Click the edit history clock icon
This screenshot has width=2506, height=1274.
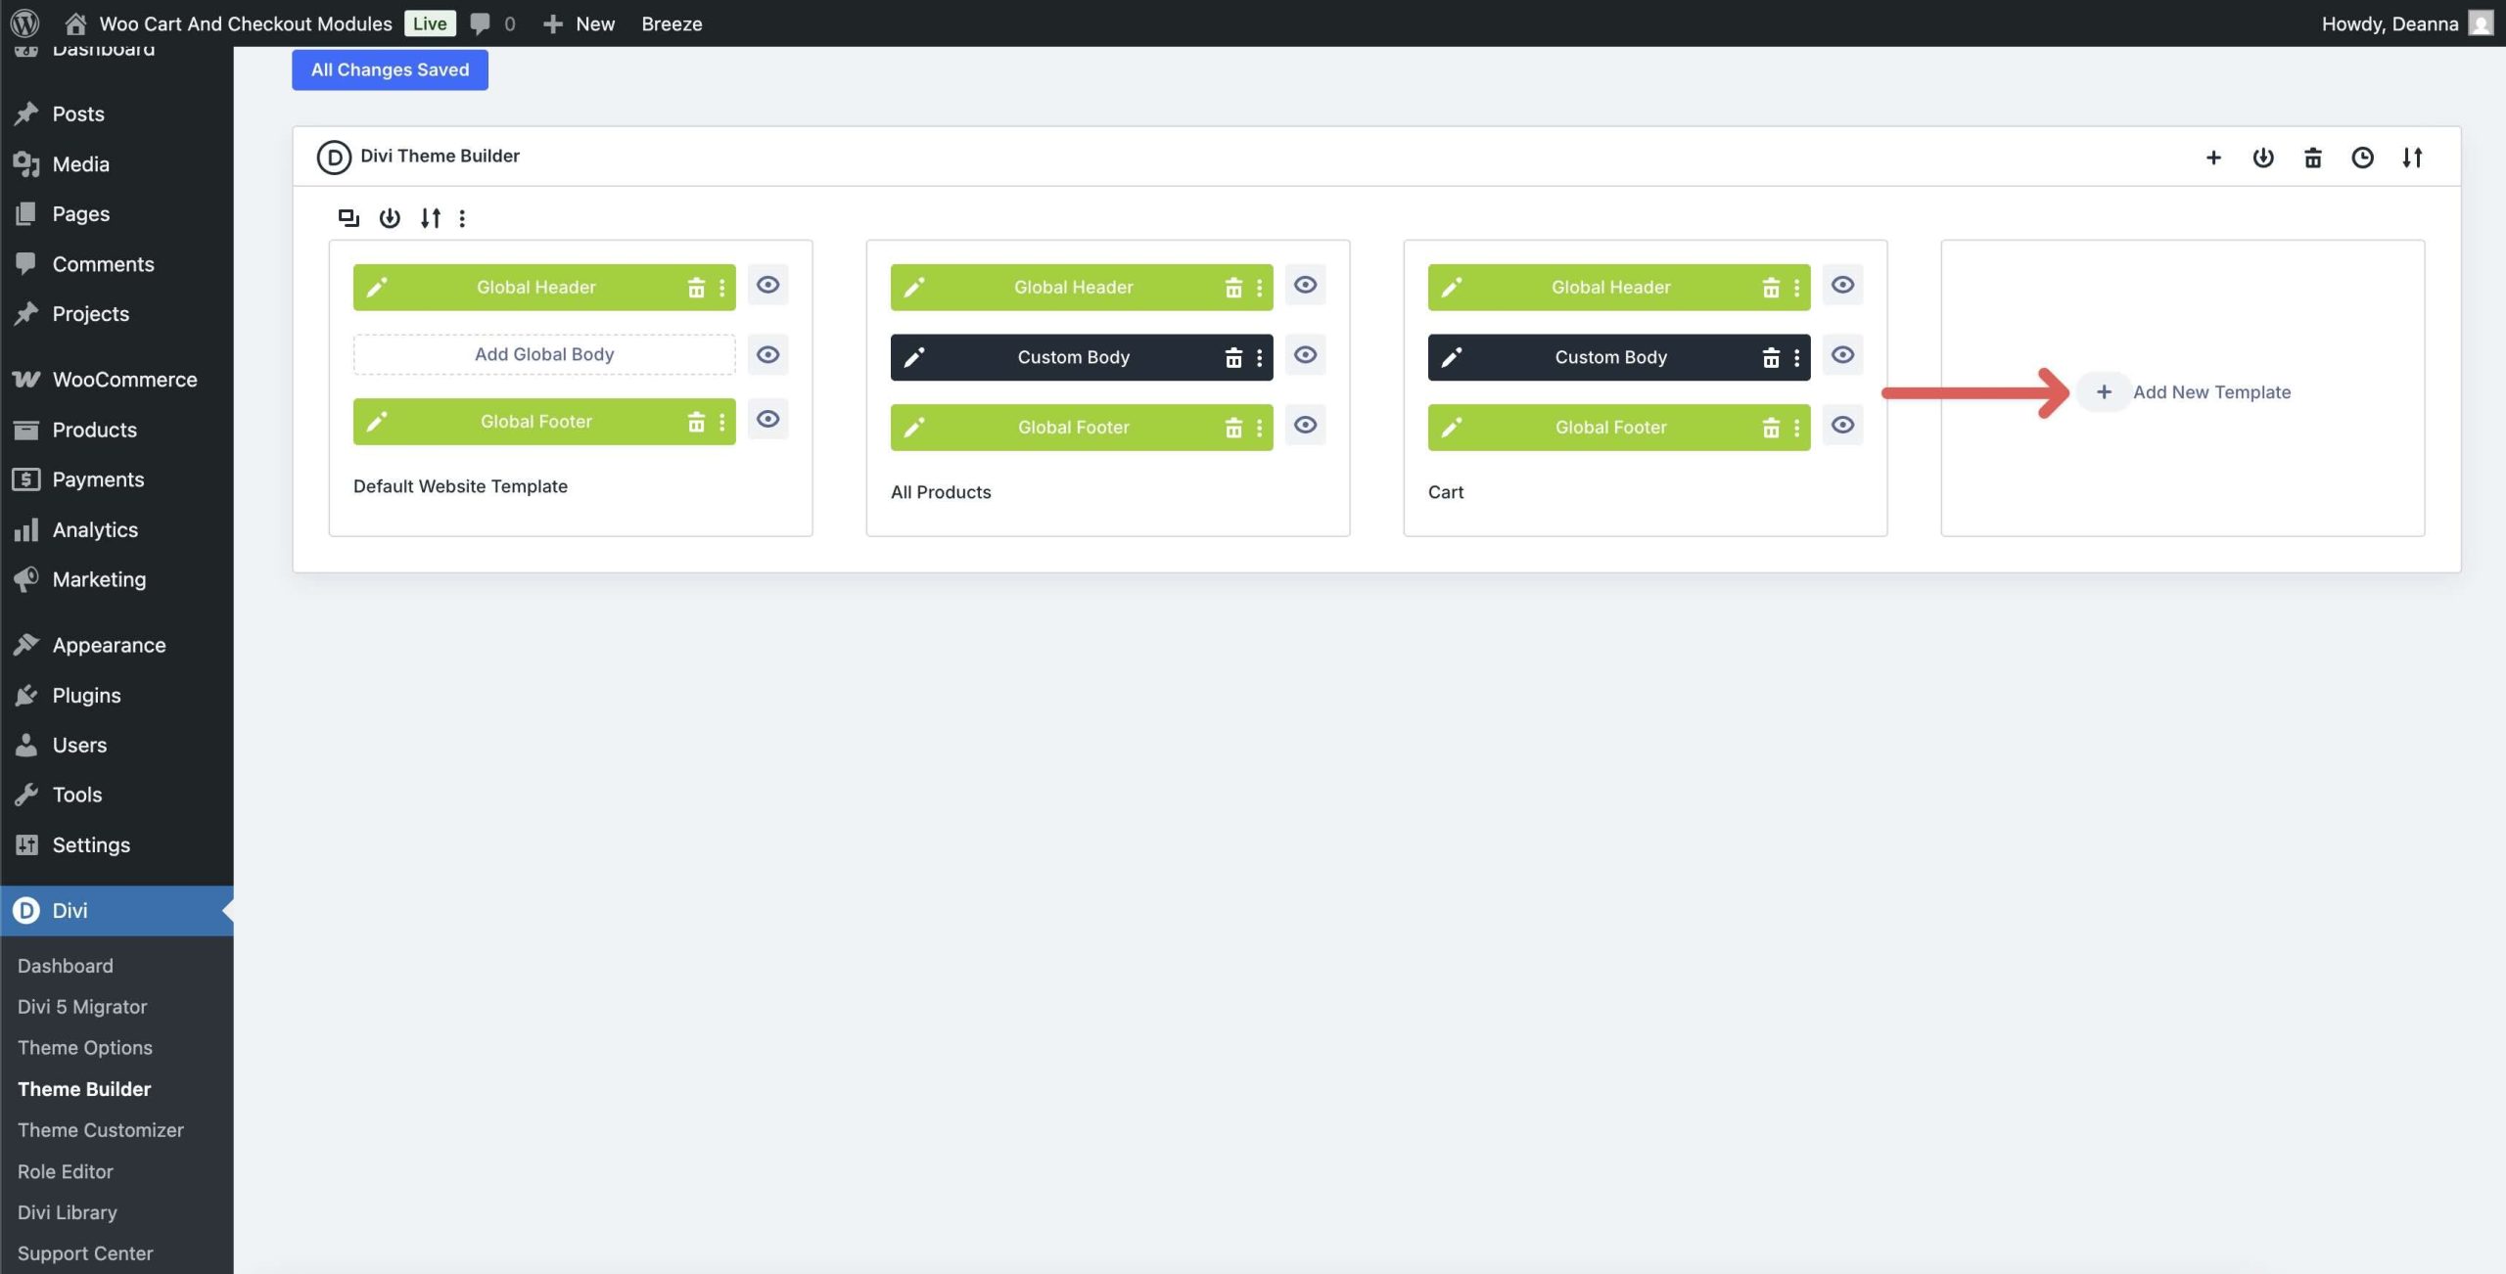2363,157
